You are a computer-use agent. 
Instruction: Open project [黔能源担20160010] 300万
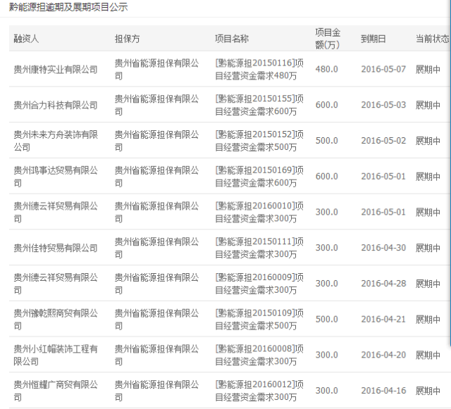[259, 212]
